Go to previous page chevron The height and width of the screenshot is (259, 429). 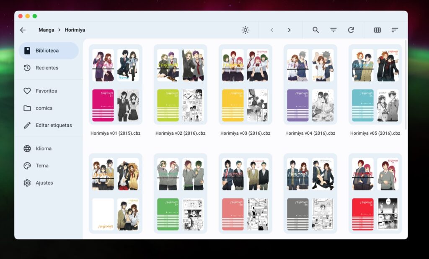pyautogui.click(x=272, y=30)
